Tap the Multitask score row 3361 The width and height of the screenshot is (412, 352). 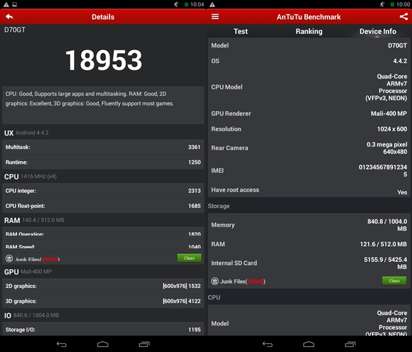pyautogui.click(x=103, y=147)
